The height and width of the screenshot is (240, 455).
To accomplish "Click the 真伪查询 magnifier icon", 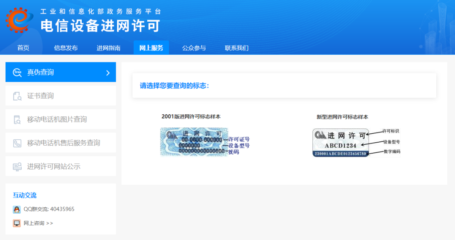I will [x=17, y=72].
